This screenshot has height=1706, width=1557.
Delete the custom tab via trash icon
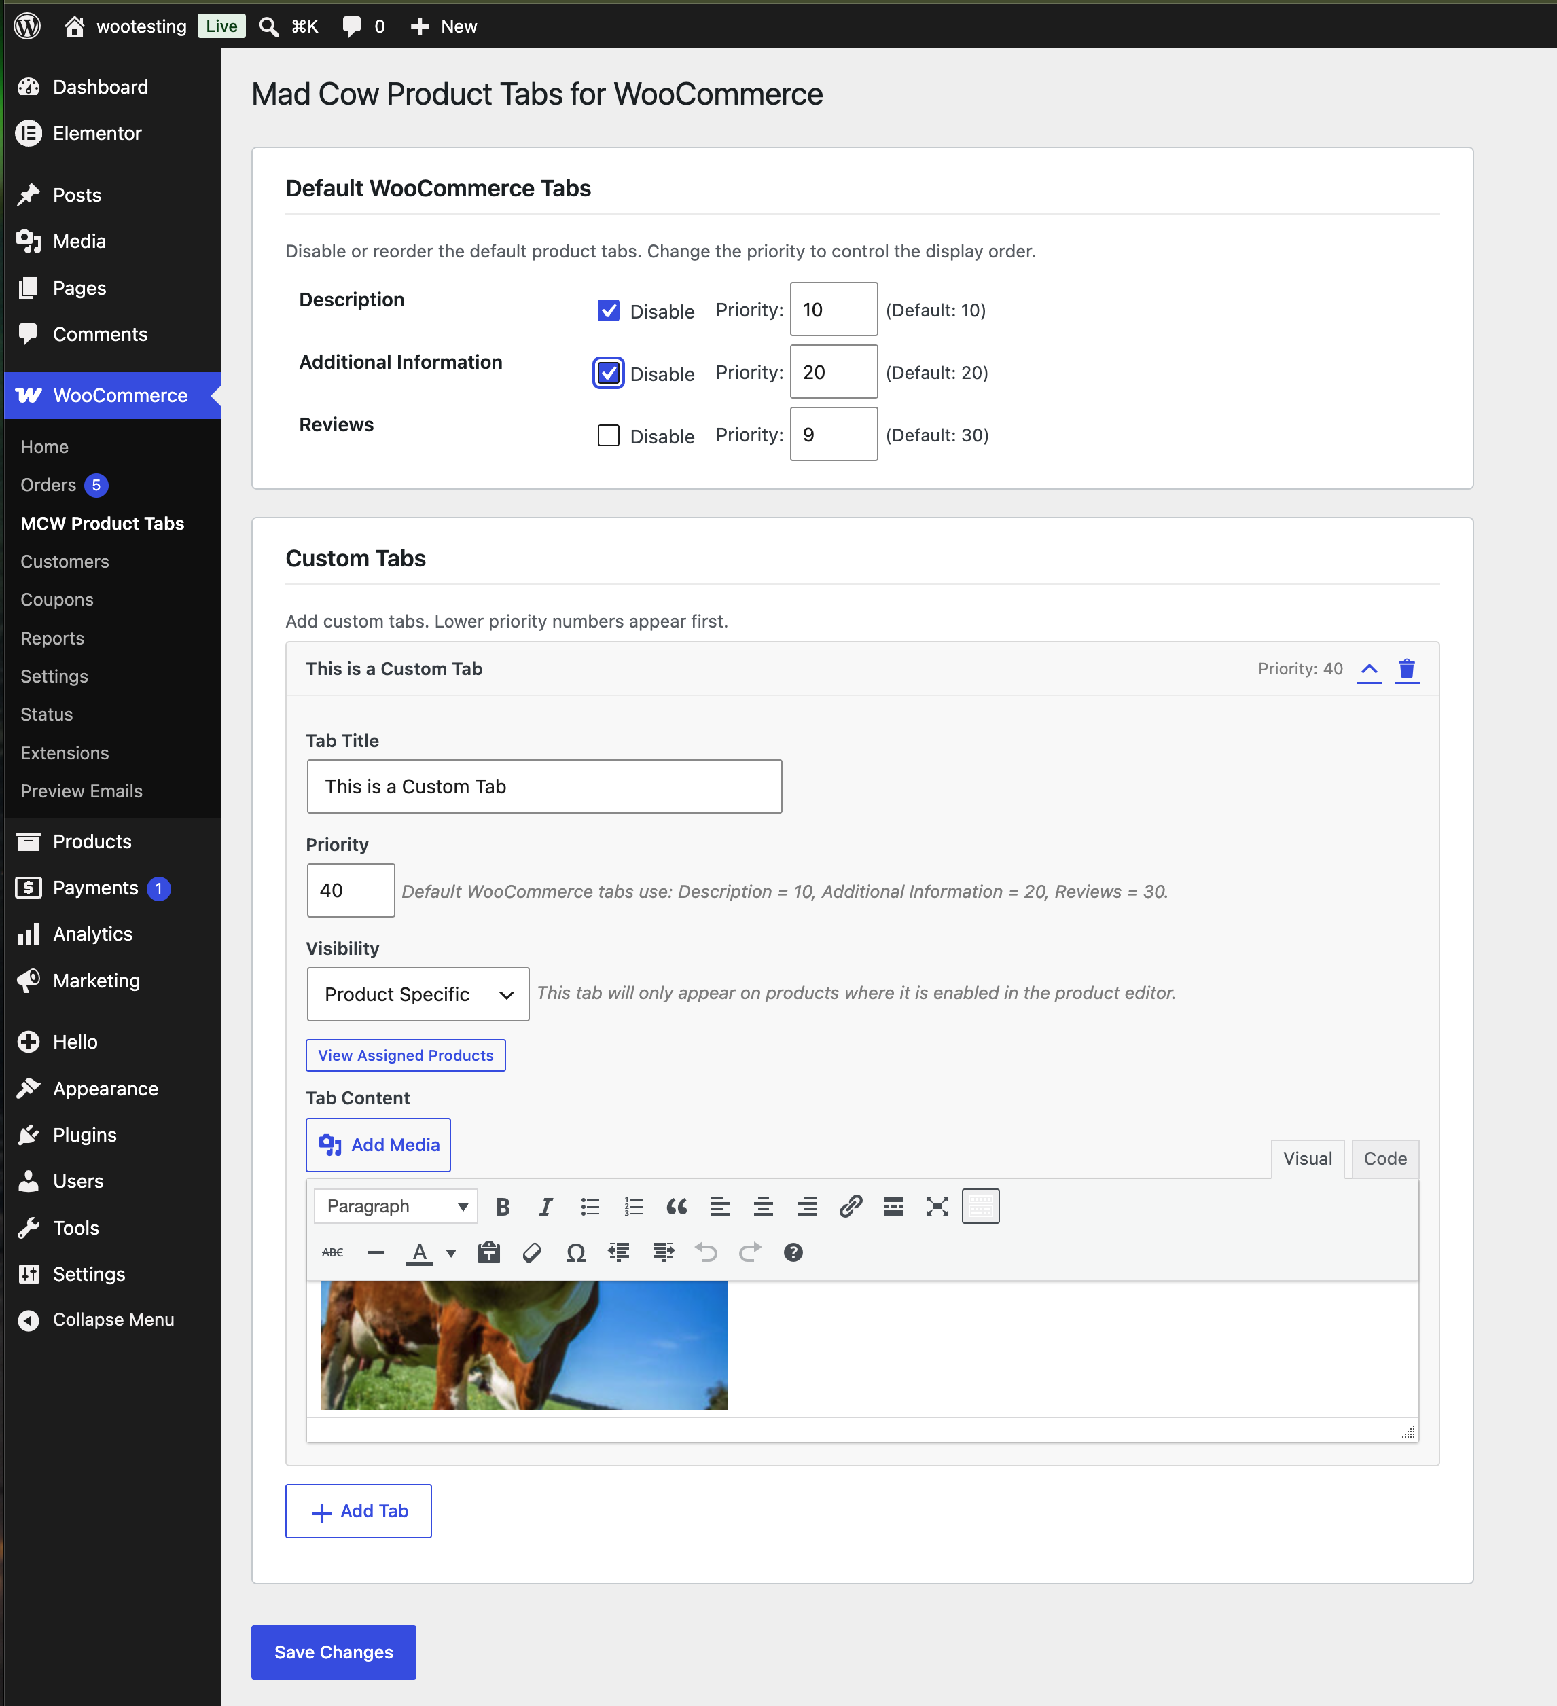(x=1407, y=670)
